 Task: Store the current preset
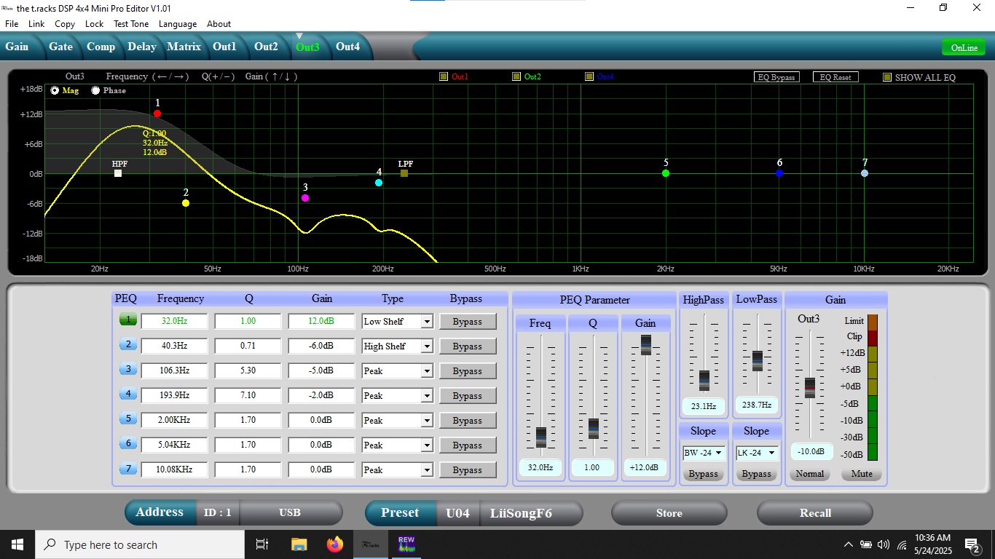click(669, 513)
